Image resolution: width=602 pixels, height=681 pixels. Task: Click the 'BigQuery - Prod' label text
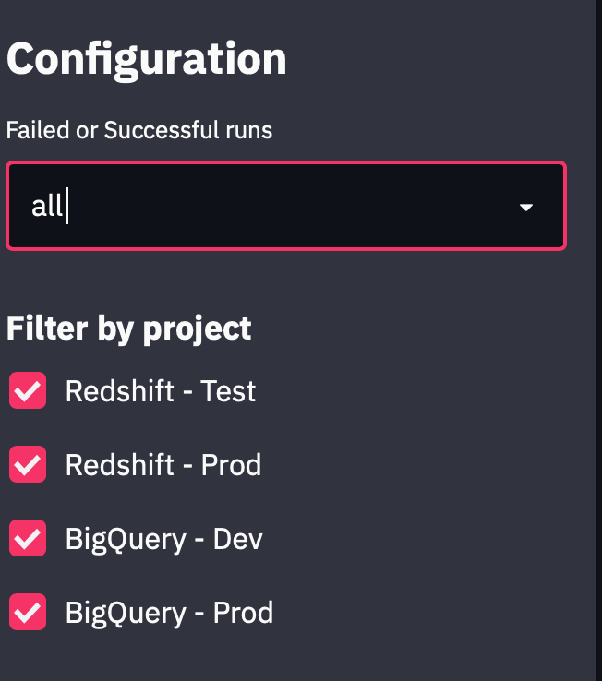point(169,612)
